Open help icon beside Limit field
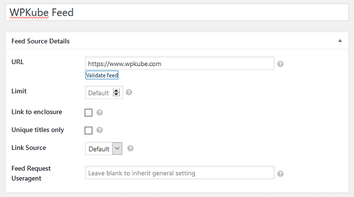The width and height of the screenshot is (354, 197). [x=129, y=92]
